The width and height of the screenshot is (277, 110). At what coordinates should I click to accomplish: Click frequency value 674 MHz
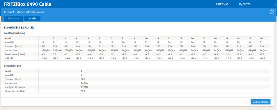[55, 46]
